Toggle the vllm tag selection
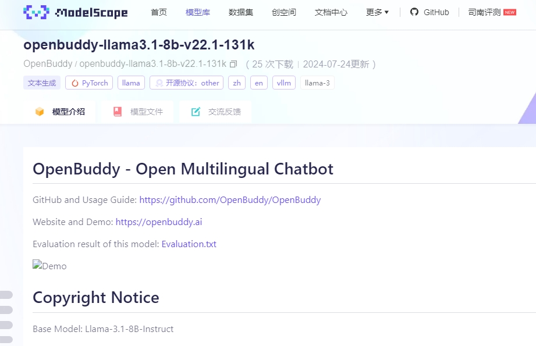The image size is (536, 346). pyautogui.click(x=283, y=83)
